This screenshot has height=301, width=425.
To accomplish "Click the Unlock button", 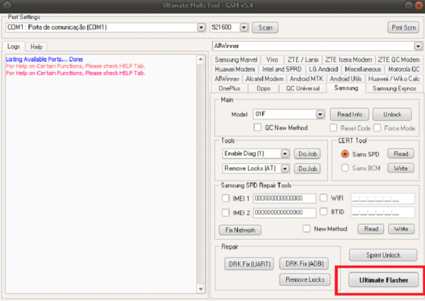I will point(392,114).
